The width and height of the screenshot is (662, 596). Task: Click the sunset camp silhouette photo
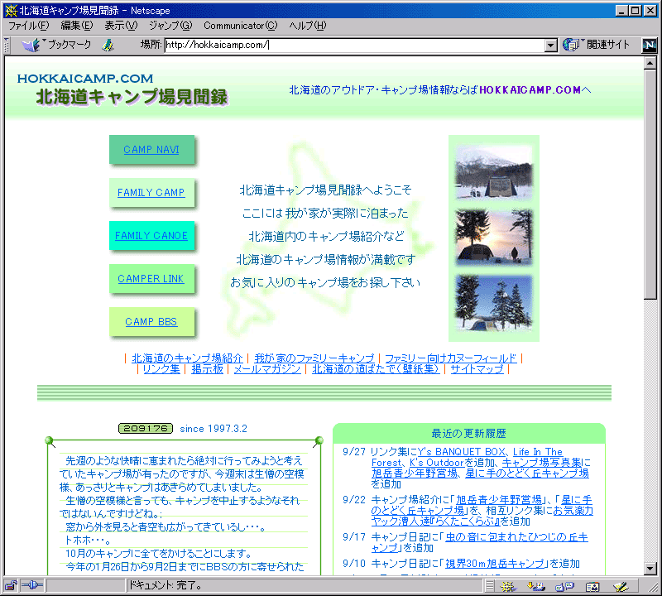(493, 237)
